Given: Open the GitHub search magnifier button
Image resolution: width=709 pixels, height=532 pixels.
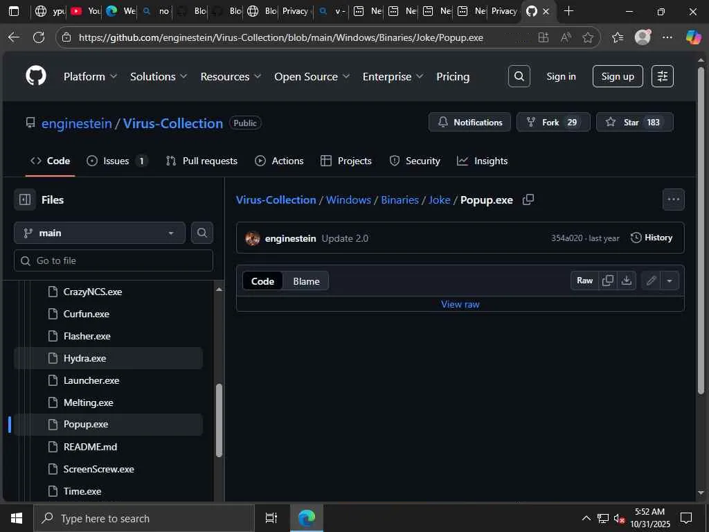Looking at the screenshot, I should [519, 76].
